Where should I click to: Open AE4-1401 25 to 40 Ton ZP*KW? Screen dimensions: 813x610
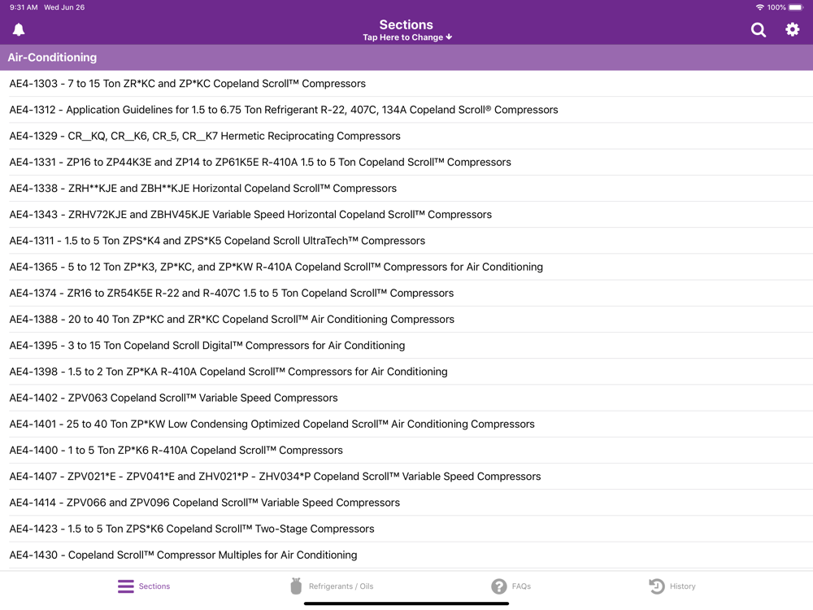[x=406, y=425]
